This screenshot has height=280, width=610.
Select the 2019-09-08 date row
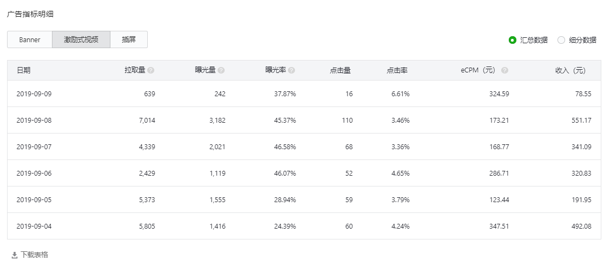click(304, 121)
